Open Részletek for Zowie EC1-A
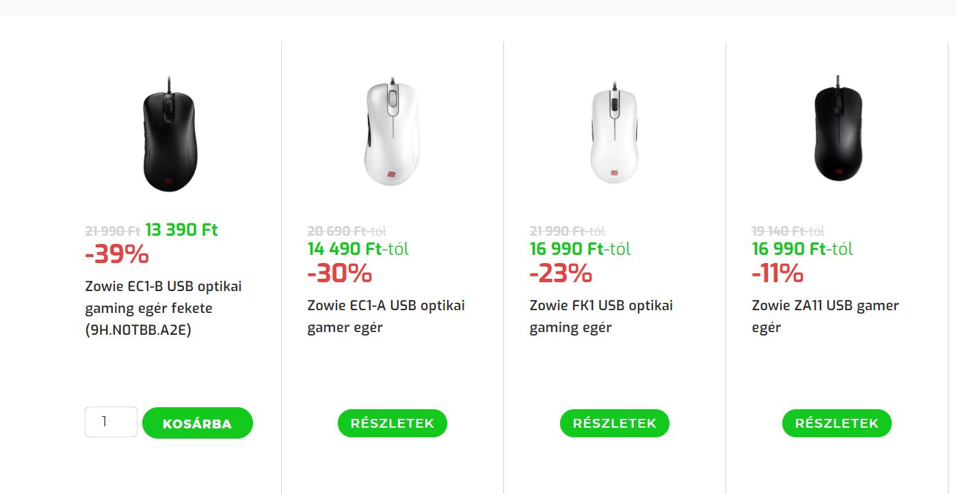Screen dimensions: 956x494 (x=392, y=424)
